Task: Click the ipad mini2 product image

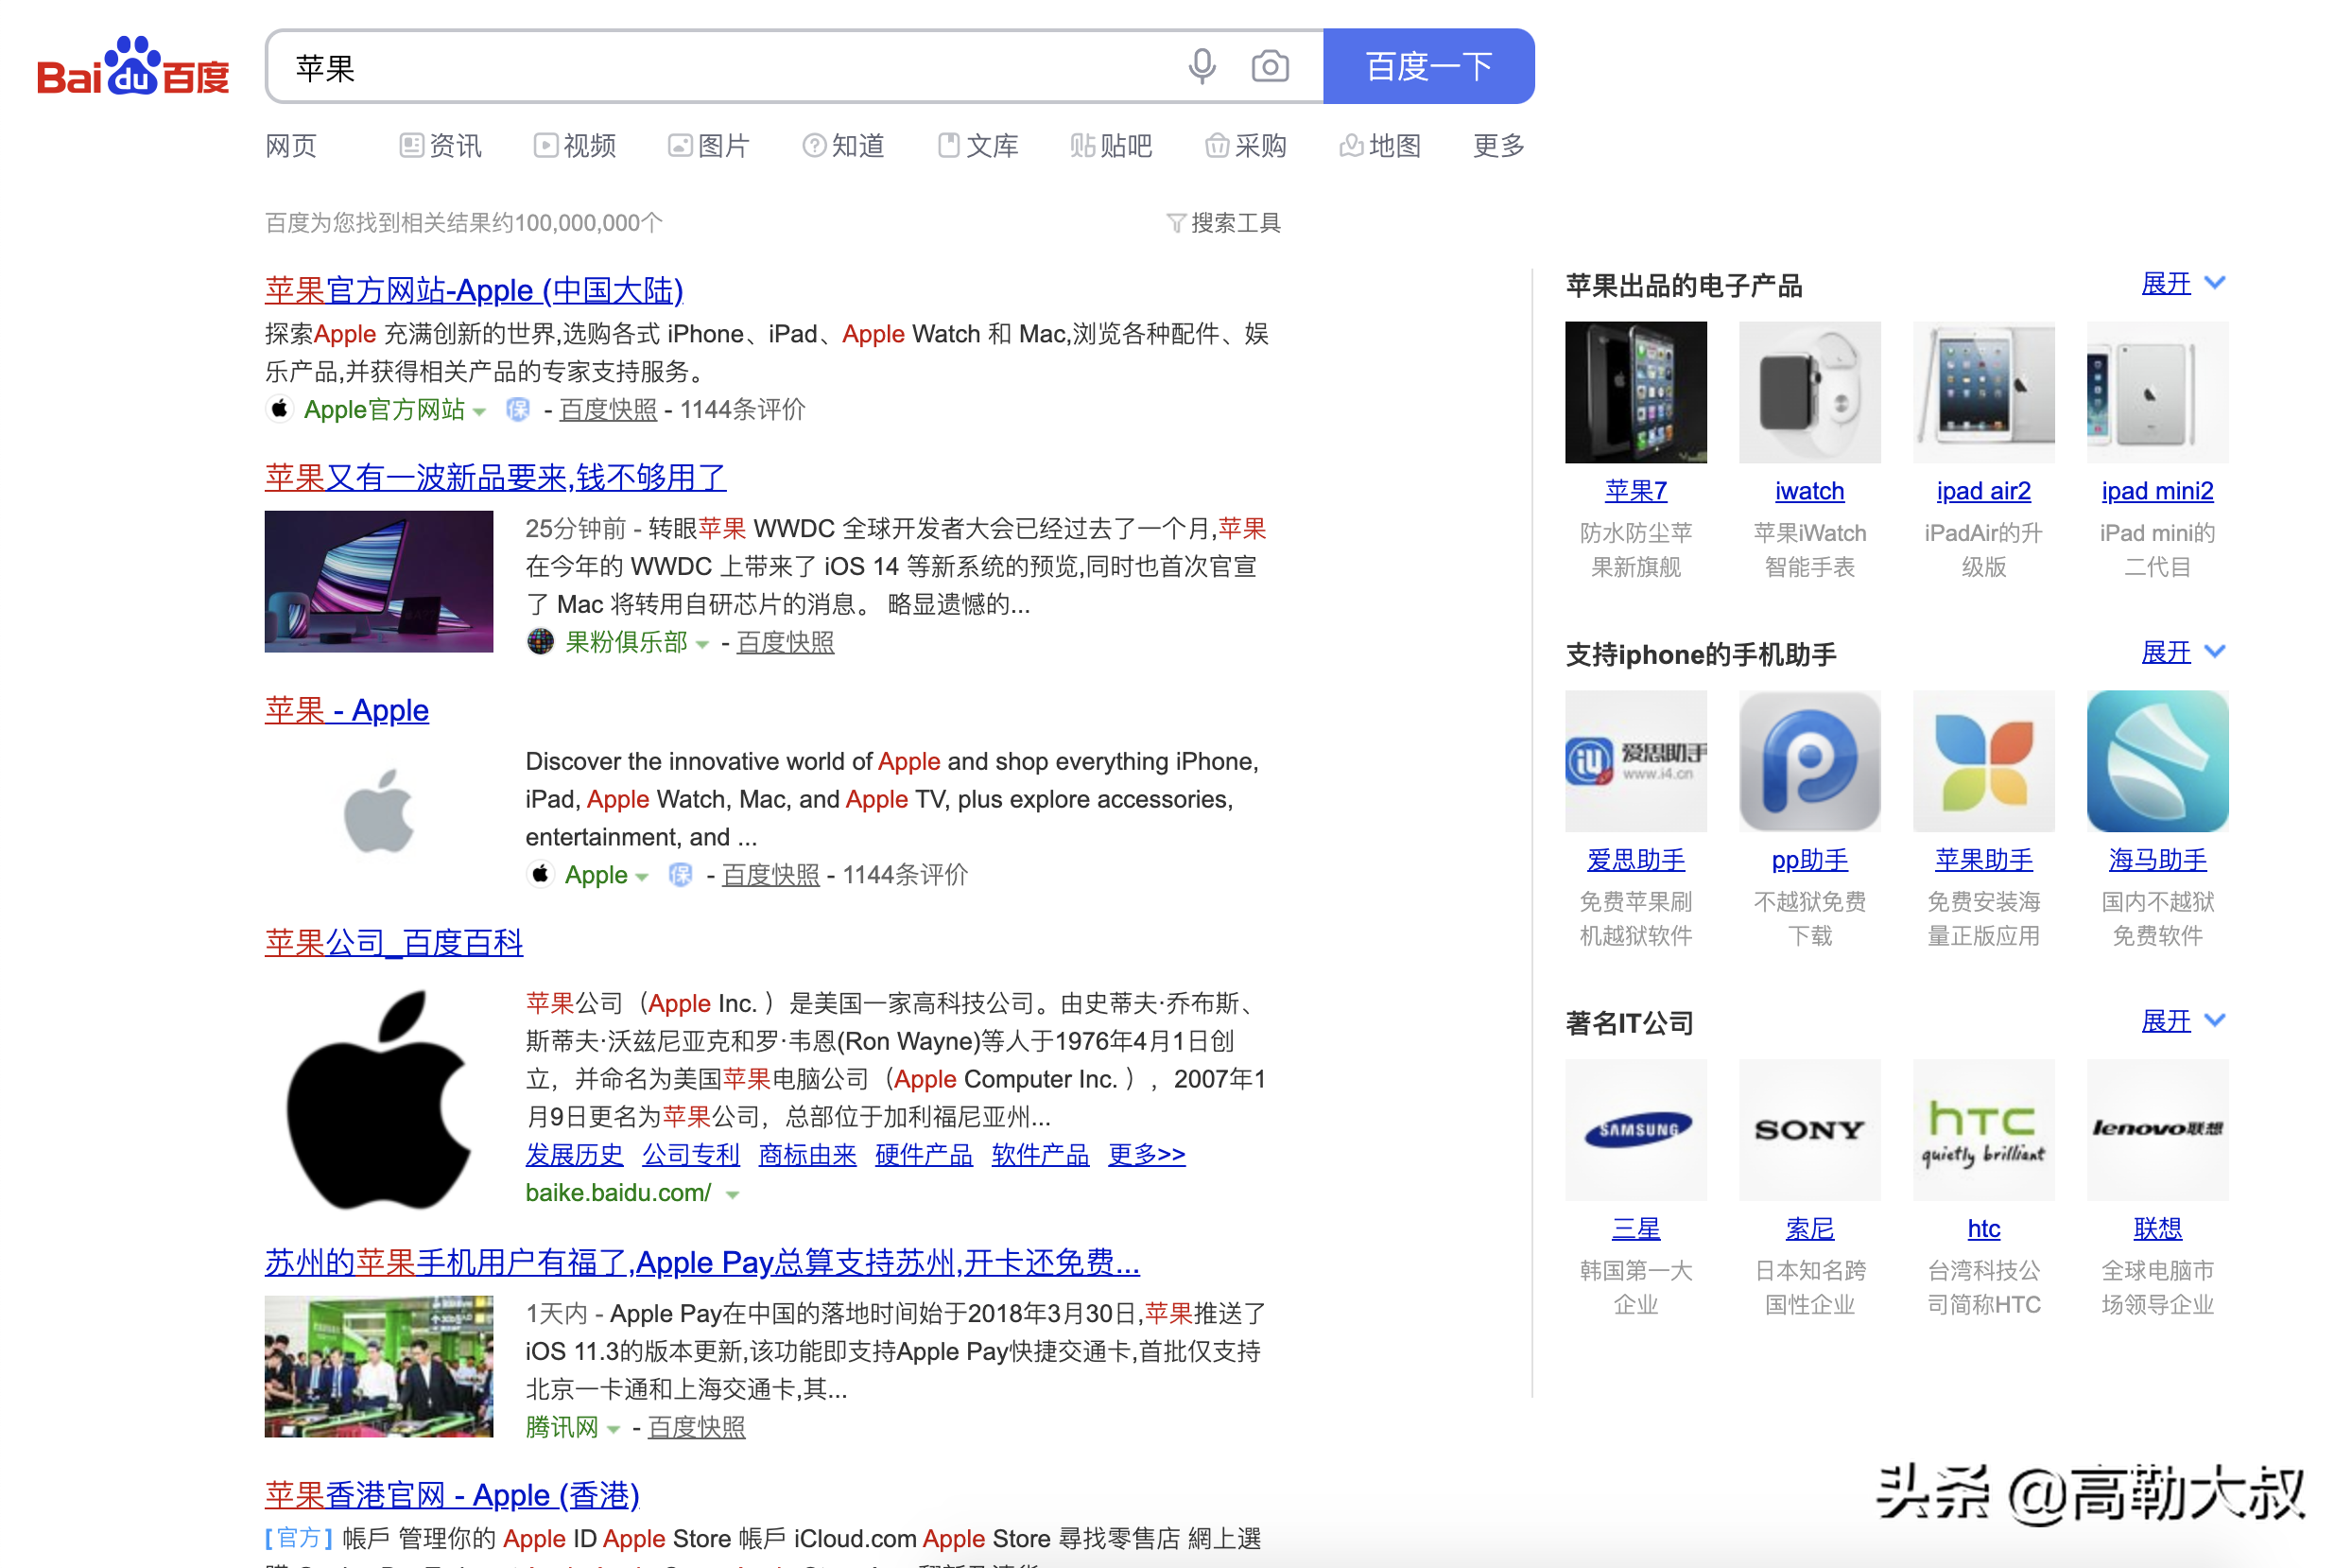Action: click(x=2158, y=392)
